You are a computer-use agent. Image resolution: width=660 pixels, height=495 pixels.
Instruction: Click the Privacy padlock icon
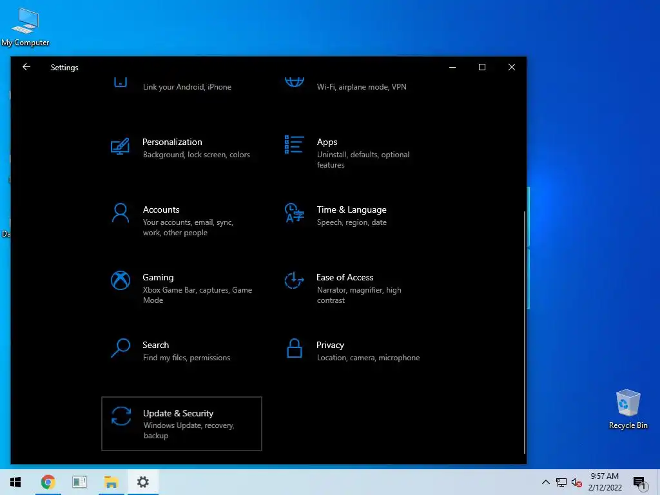294,348
